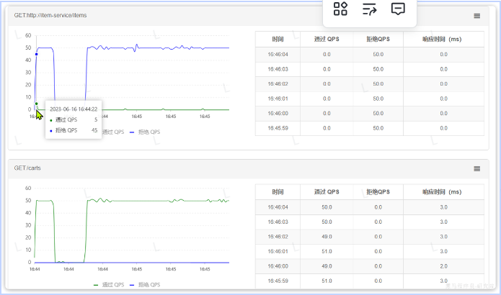This screenshot has height=295, width=501.
Task: Select 16:46:03 time cell in carts table
Action: (x=278, y=222)
